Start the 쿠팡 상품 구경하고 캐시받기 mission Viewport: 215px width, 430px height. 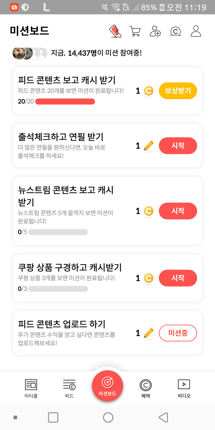point(178,278)
